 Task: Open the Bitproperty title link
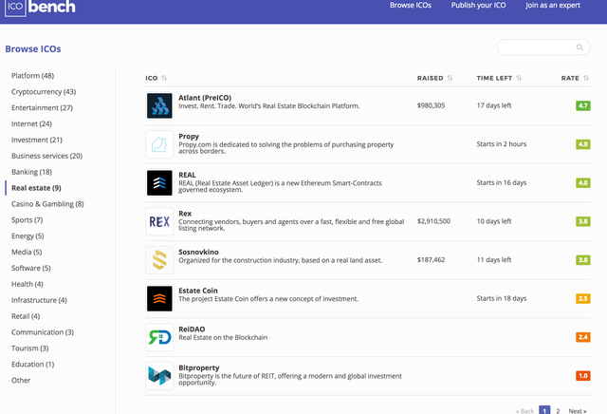tap(199, 367)
